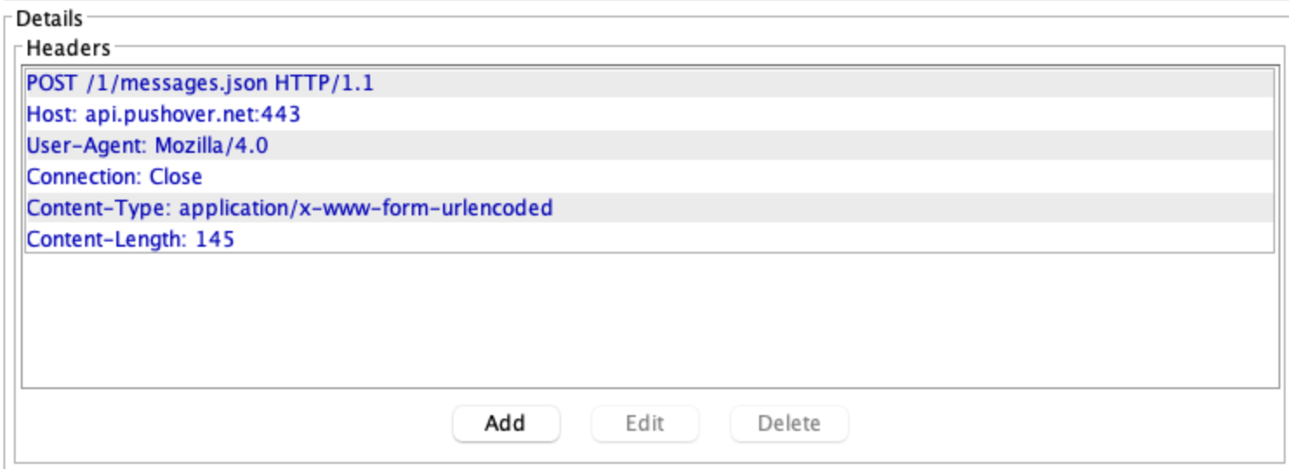Click the Details group label
This screenshot has height=469, width=1289.
point(50,18)
